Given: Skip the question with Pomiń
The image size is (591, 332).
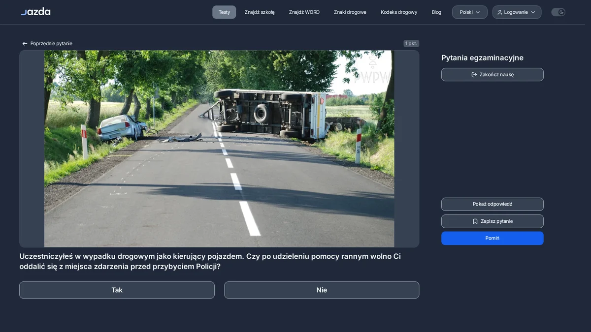Looking at the screenshot, I should [492, 238].
